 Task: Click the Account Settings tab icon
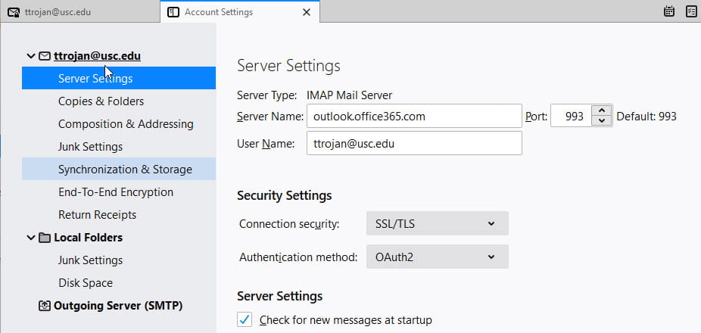(173, 12)
